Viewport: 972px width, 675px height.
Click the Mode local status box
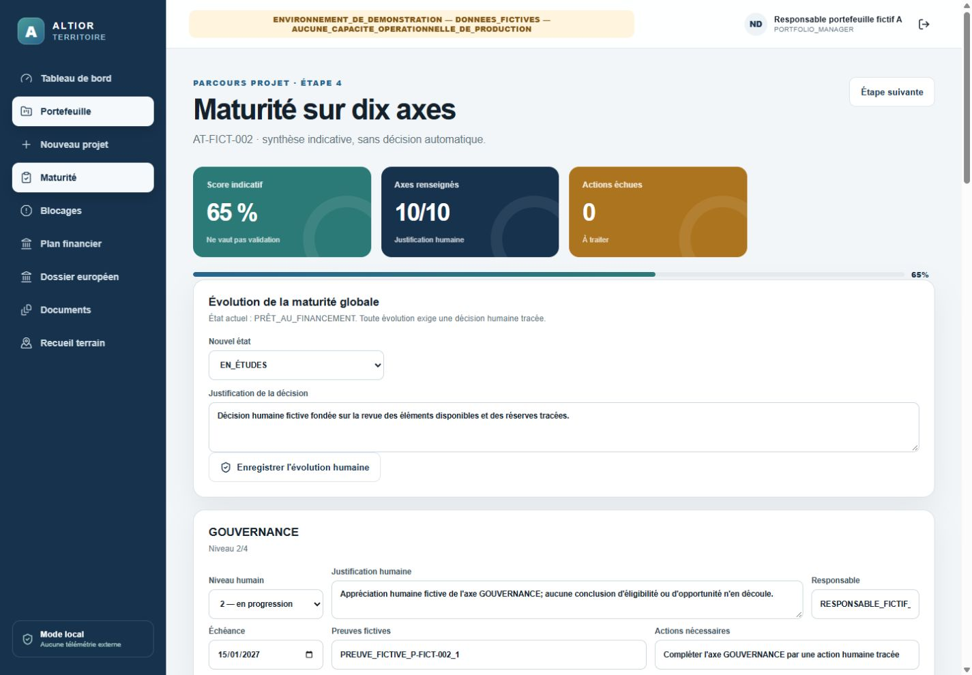(83, 639)
